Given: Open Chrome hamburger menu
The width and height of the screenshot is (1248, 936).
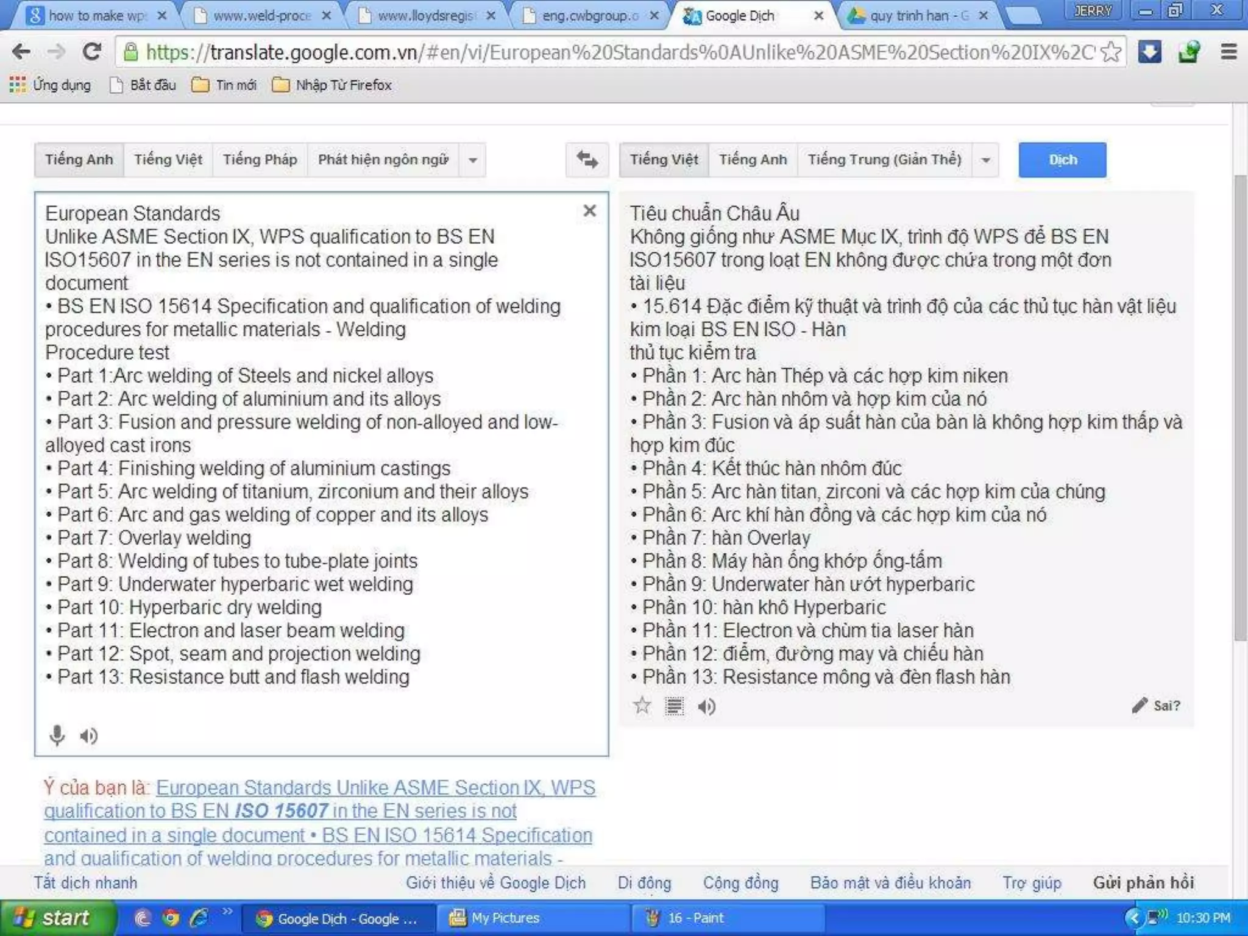Looking at the screenshot, I should pyautogui.click(x=1228, y=52).
